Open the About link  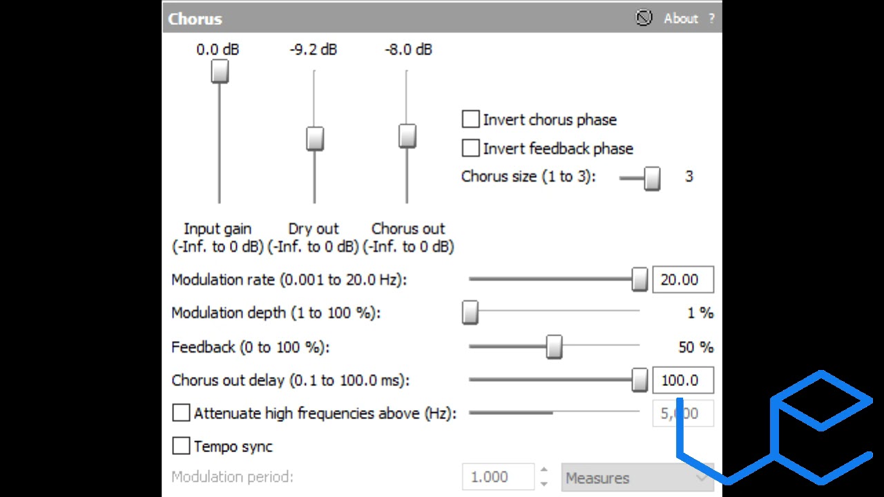[680, 19]
